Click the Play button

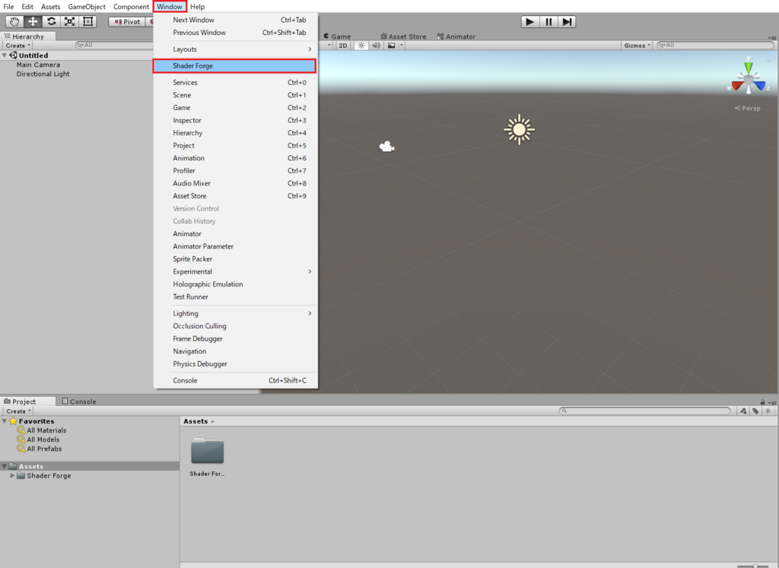pyautogui.click(x=530, y=22)
